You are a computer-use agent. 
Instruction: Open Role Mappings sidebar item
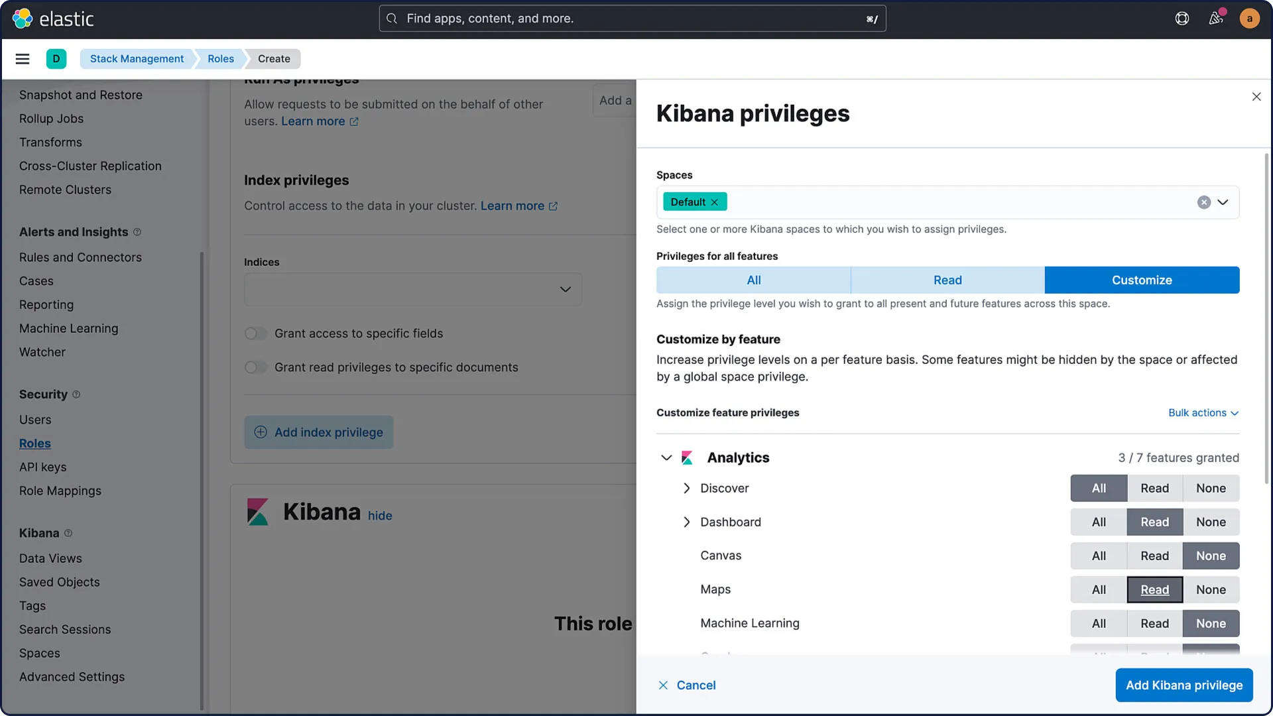(60, 491)
